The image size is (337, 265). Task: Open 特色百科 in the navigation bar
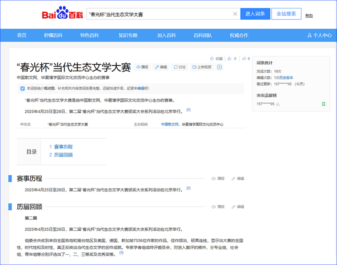[89, 35]
